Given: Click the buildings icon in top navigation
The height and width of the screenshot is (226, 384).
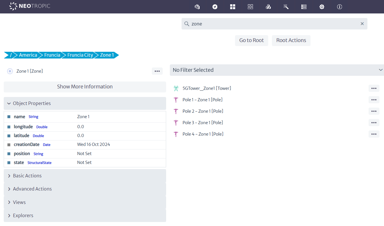Looking at the screenshot, I should point(197,7).
